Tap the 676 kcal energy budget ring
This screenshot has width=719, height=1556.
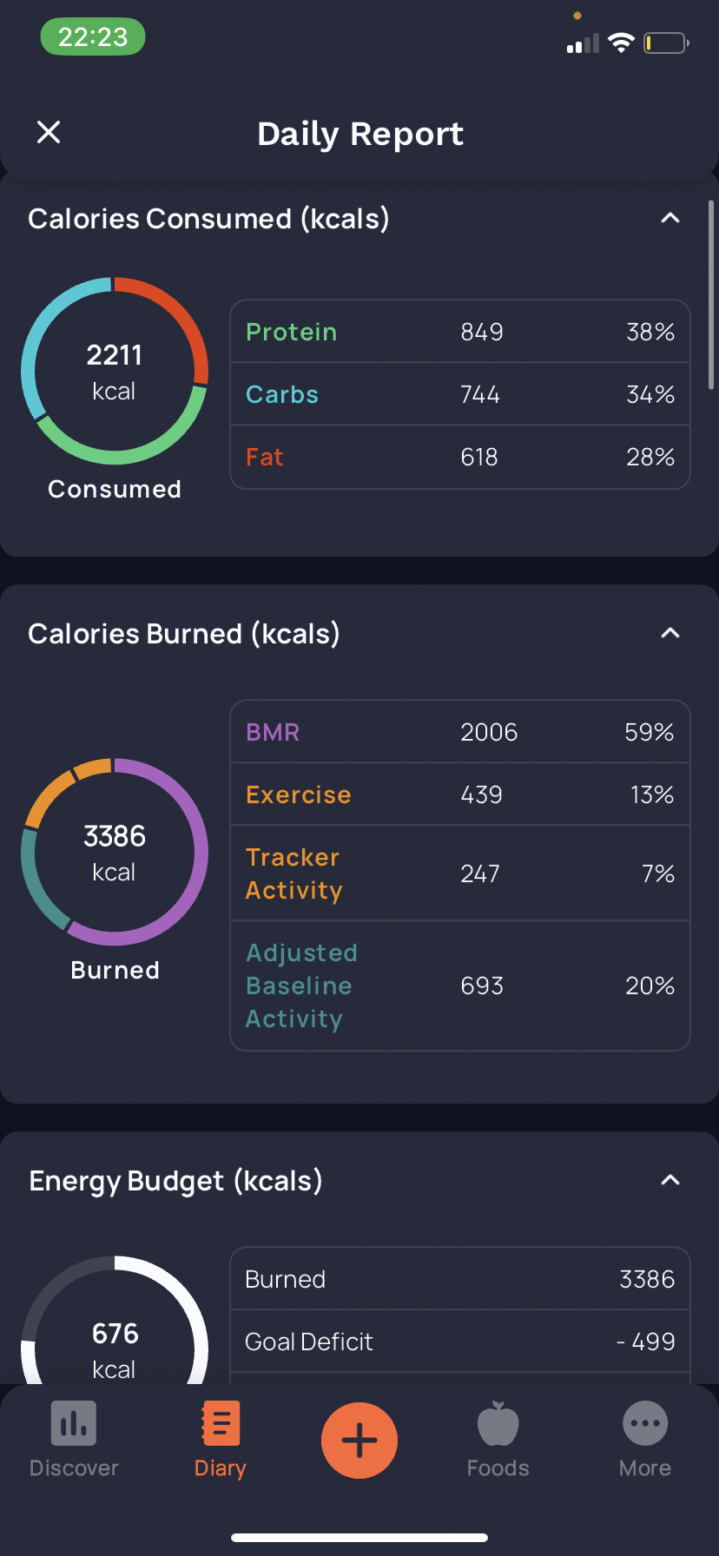(x=115, y=1320)
